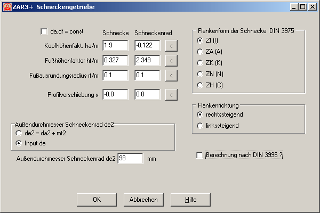This screenshot has width=320, height=213.
Task: Click the ZAR3+ app icon in title bar
Action: pos(6,6)
